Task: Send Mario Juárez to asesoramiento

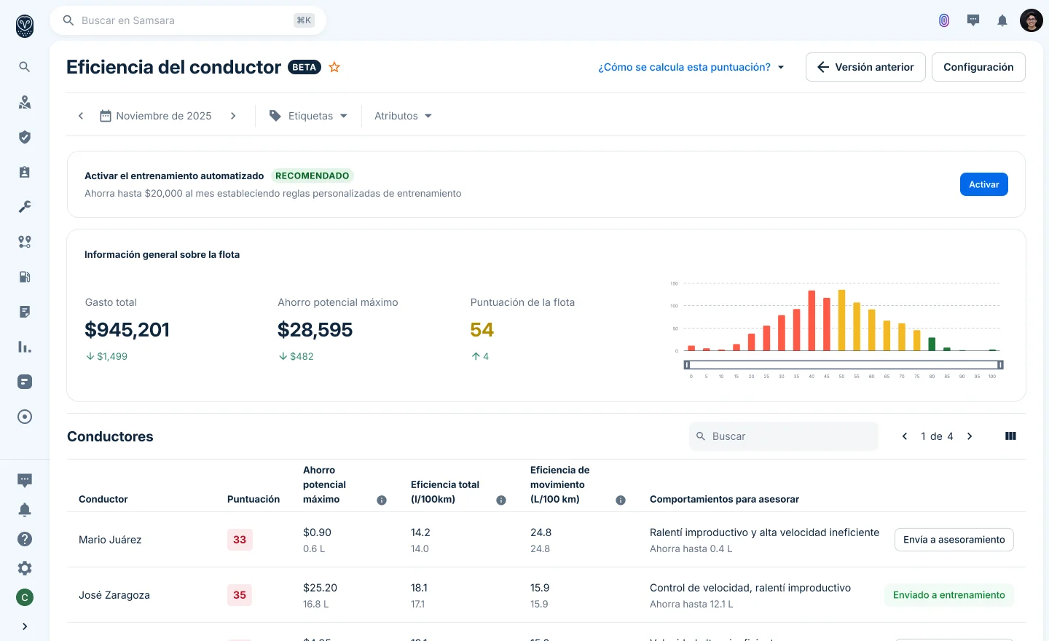Action: pos(954,540)
